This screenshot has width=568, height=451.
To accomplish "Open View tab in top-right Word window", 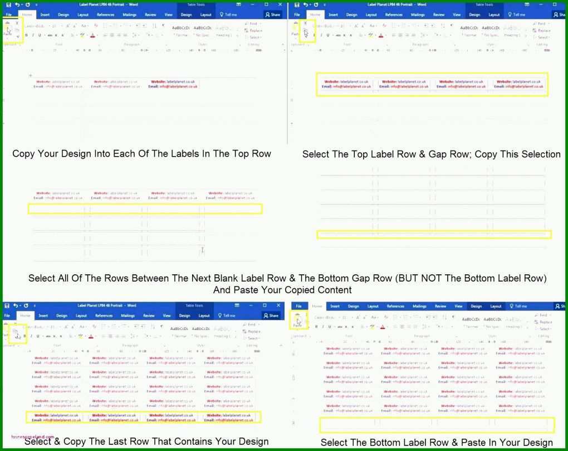I will tap(457, 14).
